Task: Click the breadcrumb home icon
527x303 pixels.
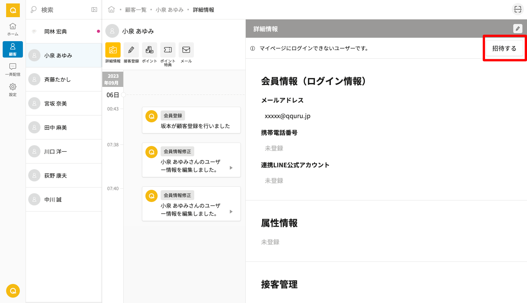Action: click(x=111, y=10)
